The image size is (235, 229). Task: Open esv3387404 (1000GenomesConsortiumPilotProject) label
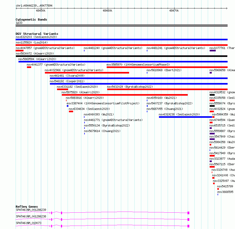pos(103,103)
